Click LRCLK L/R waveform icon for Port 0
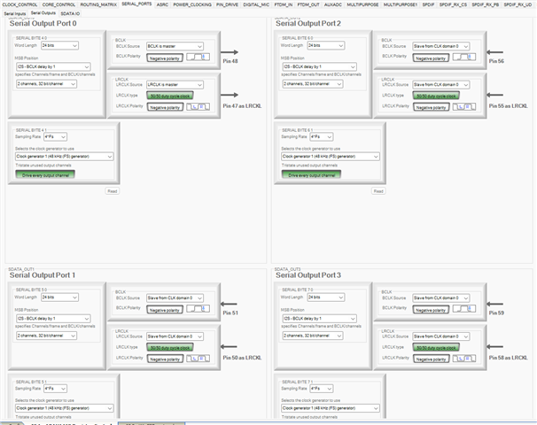Image resolution: width=537 pixels, height=425 pixels. tap(198, 107)
